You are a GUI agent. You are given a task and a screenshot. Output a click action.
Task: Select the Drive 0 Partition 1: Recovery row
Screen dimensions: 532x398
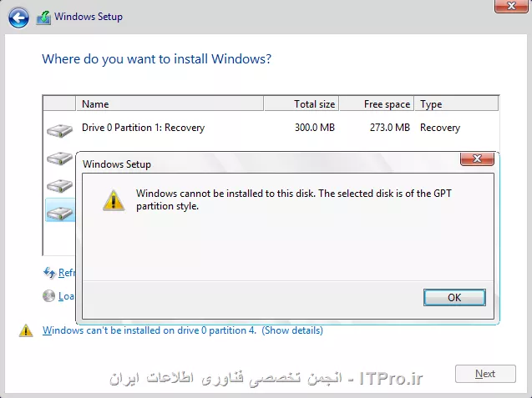pos(271,128)
